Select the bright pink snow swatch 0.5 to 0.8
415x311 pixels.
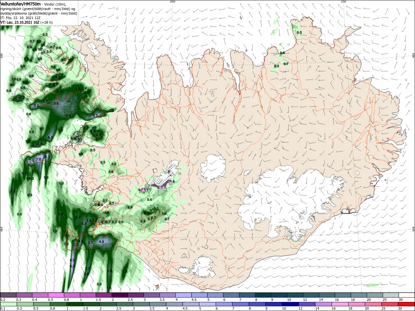(56, 295)
